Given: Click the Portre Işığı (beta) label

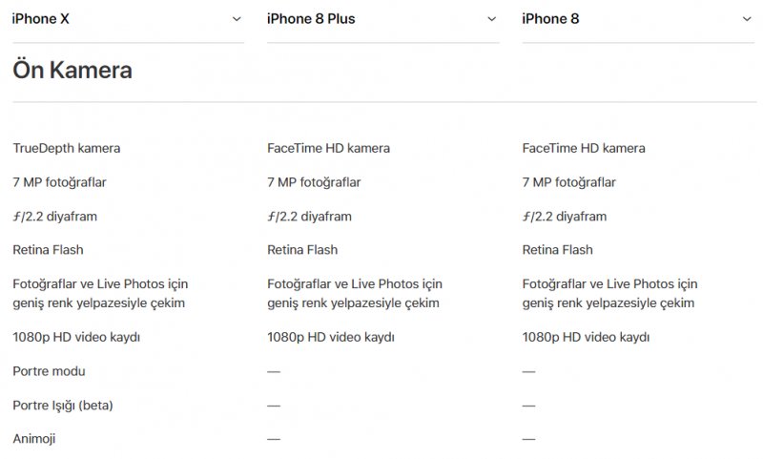Looking at the screenshot, I should (63, 405).
